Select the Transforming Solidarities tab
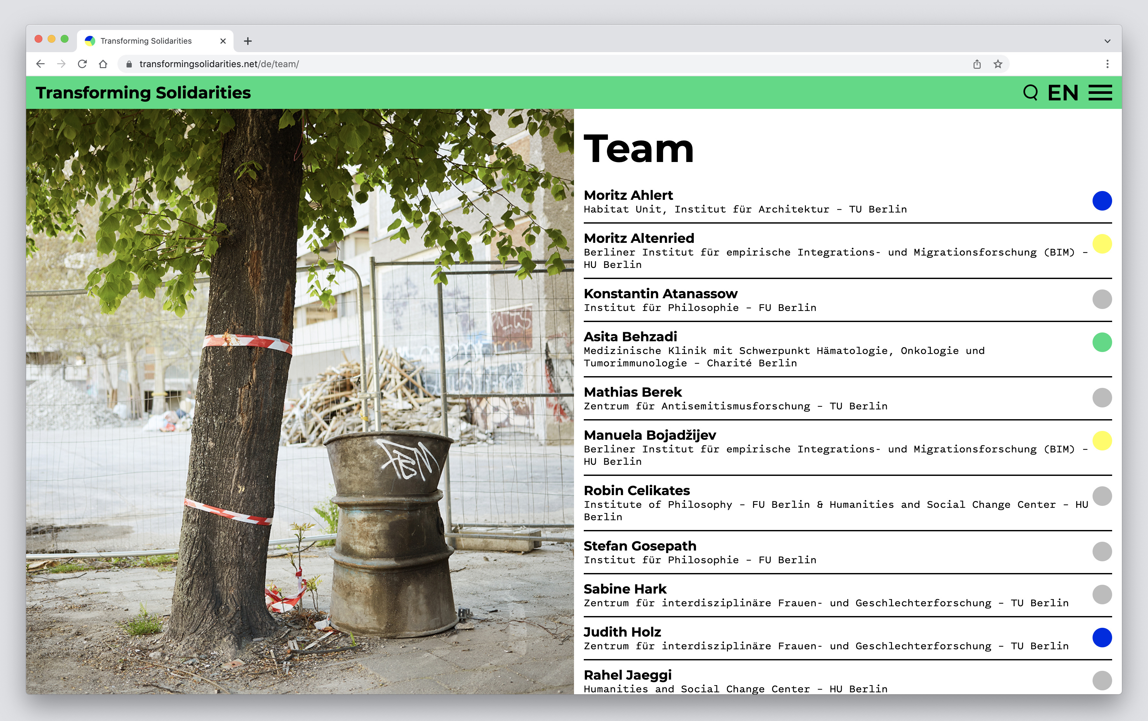The height and width of the screenshot is (721, 1148). 146,41
